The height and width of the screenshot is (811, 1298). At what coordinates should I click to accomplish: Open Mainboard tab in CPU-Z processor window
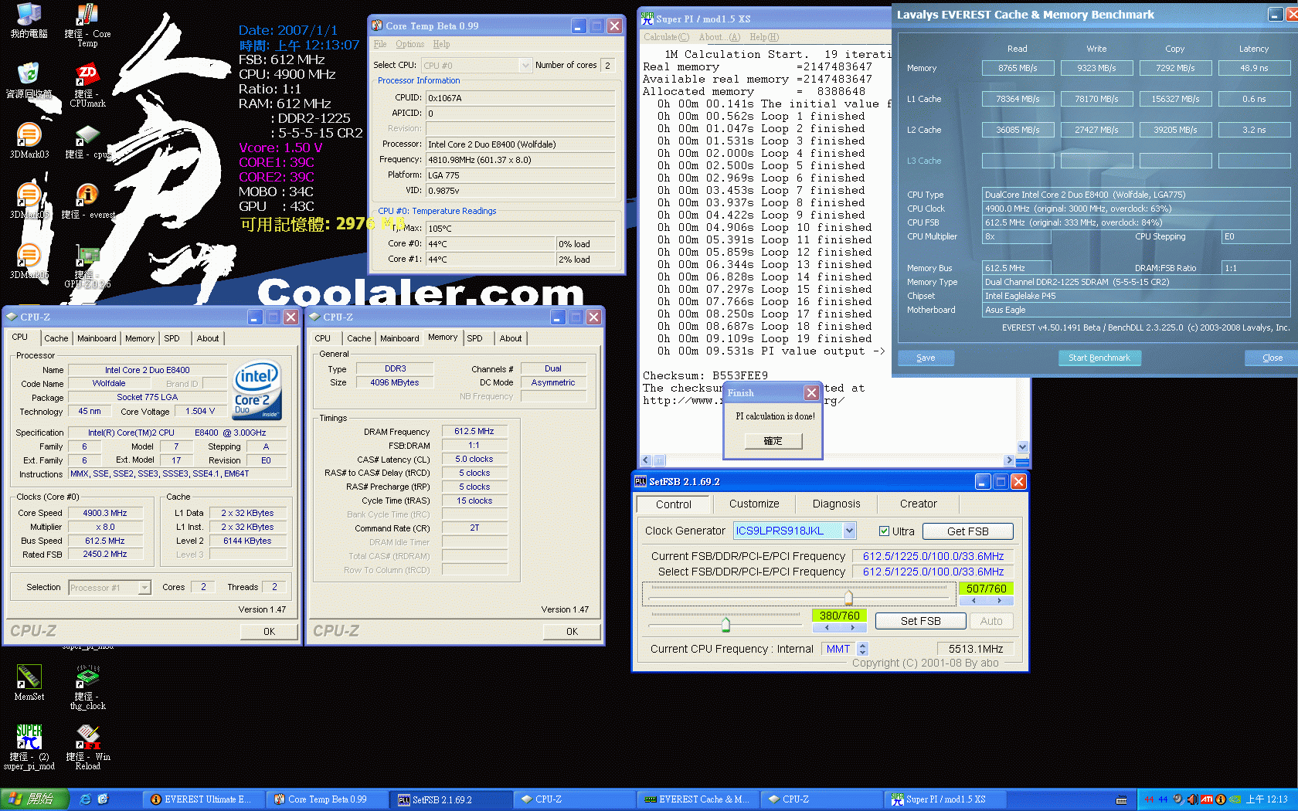point(97,338)
